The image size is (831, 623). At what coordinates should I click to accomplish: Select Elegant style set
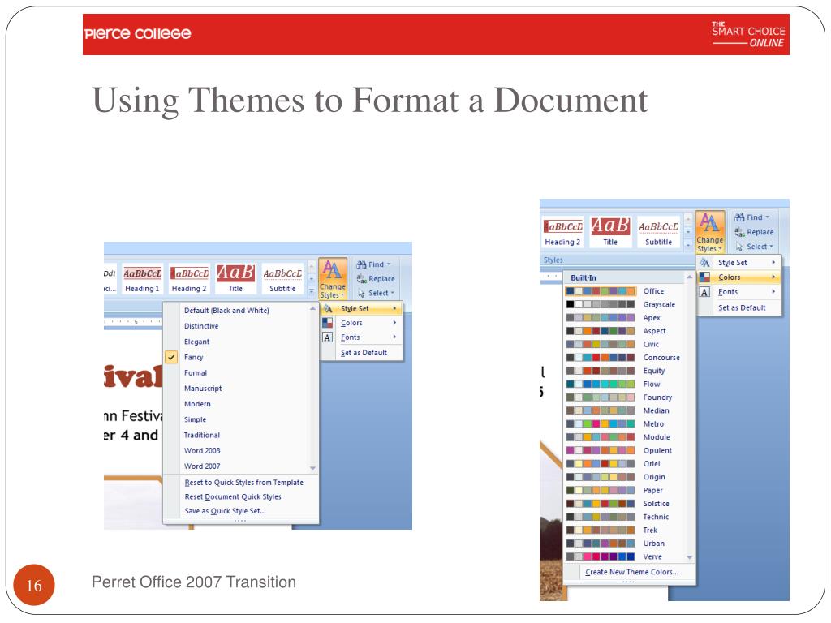(x=236, y=342)
